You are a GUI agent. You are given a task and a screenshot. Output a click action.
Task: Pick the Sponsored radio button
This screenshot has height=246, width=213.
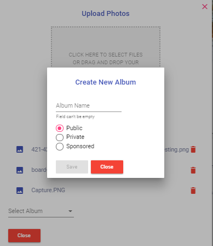coord(60,147)
